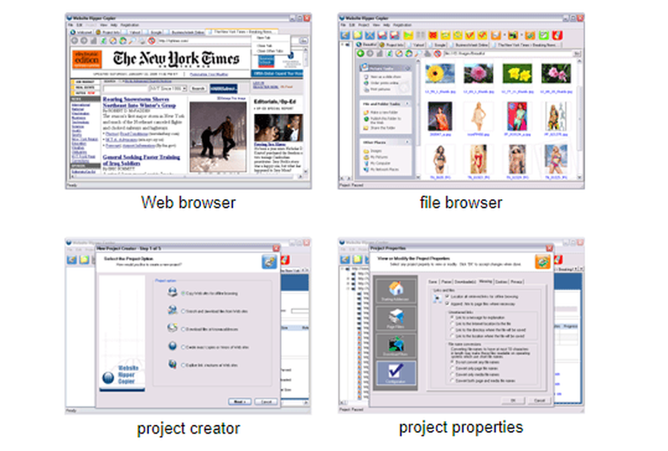Enable the 'Append .htm to page files' checkbox
Screen dimensions: 668x451
446,303
